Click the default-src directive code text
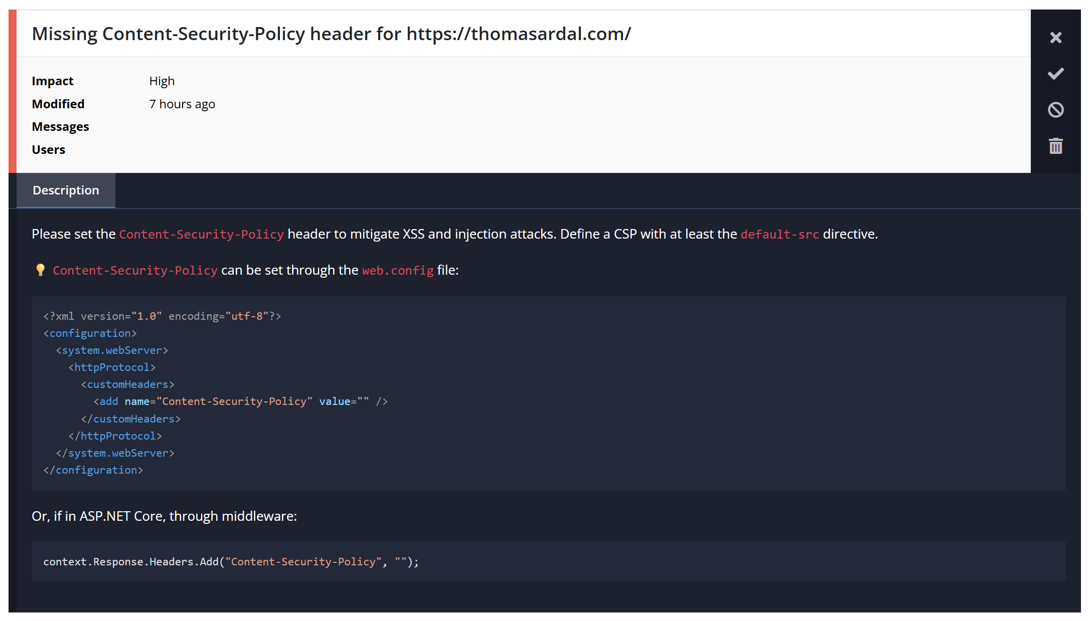 780,235
